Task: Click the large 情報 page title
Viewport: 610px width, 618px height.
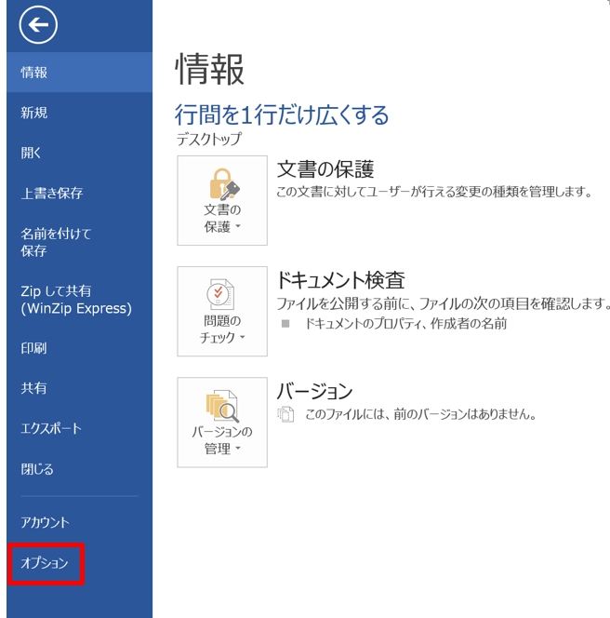Action: [x=209, y=70]
